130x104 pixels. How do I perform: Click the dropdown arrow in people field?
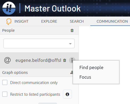70,44
